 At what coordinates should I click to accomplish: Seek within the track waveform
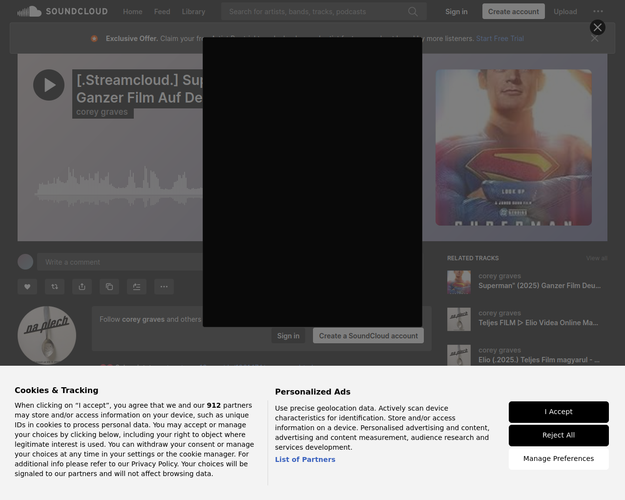pos(120,187)
